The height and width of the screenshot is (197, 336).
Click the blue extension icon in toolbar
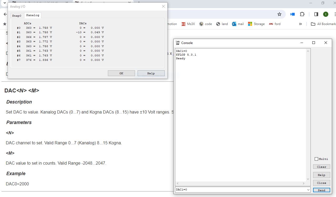tap(293, 14)
